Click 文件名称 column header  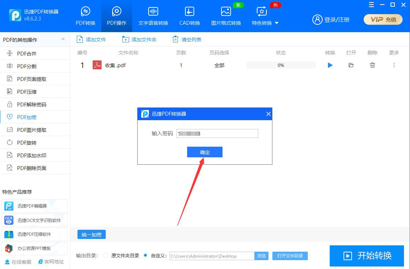[x=128, y=53]
